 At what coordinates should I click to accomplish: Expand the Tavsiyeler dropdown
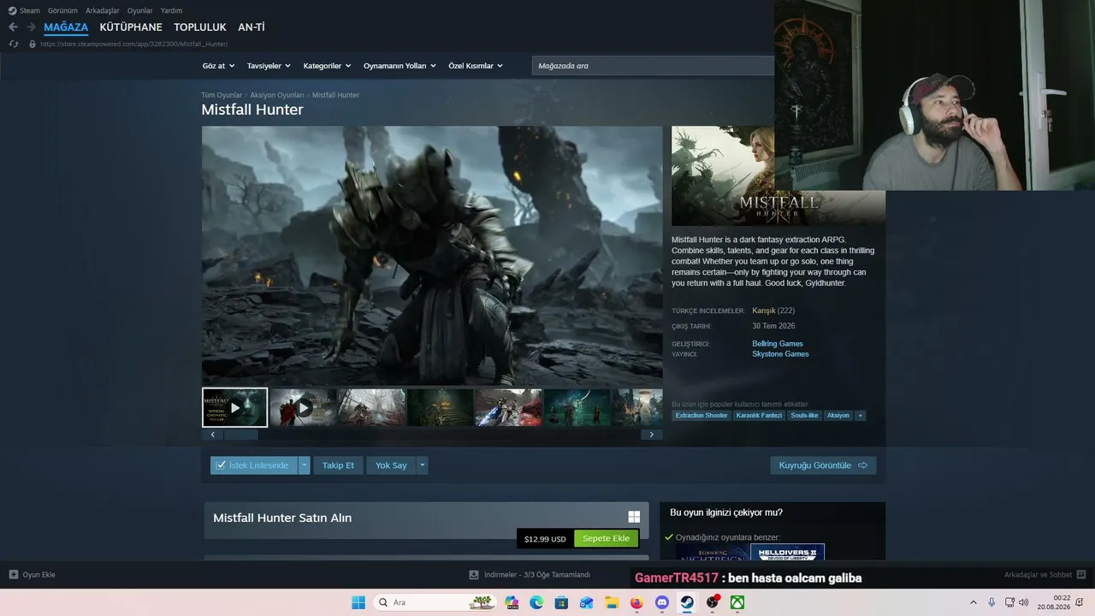coord(269,66)
